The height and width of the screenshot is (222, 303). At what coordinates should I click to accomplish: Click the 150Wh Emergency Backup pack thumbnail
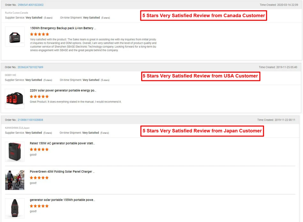tap(15, 37)
